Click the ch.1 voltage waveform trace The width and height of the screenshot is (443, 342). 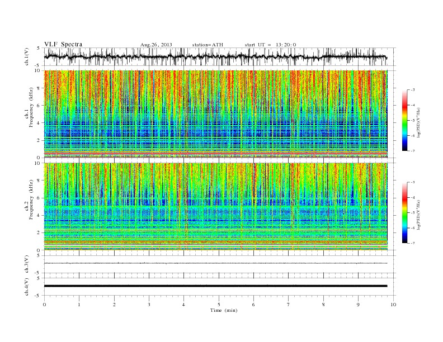point(215,56)
